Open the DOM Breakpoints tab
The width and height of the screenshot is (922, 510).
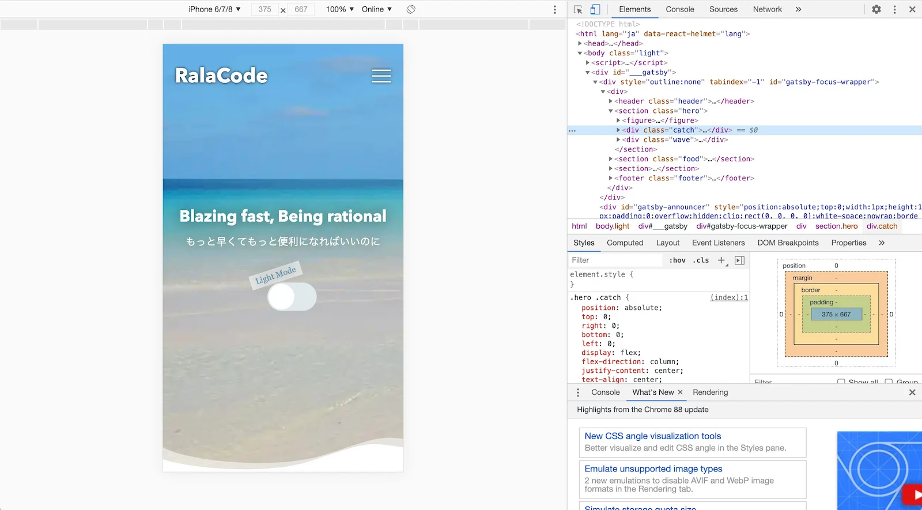[788, 243]
